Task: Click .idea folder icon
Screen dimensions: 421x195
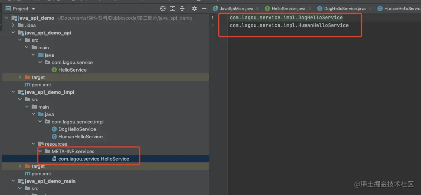Action: pos(21,26)
